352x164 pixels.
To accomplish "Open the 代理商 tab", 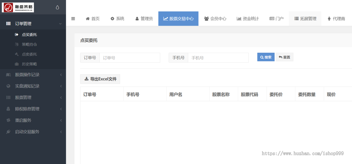I will pos(336,19).
